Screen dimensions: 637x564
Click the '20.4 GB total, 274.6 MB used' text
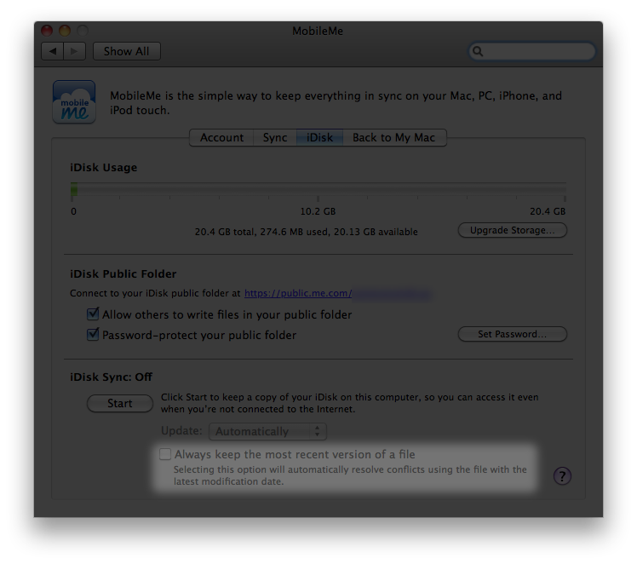307,232
